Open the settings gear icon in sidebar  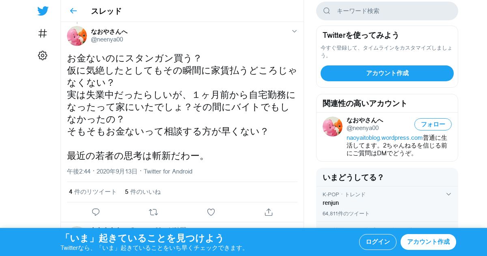click(x=43, y=55)
